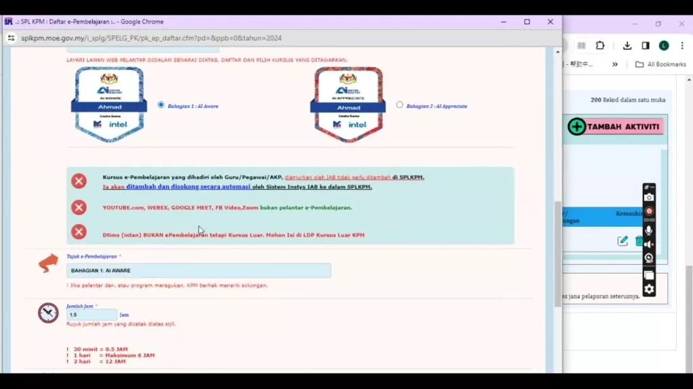Screen dimensions: 693x389
Task: Toggle the microphone in recorder toolbar
Action: coord(649,230)
